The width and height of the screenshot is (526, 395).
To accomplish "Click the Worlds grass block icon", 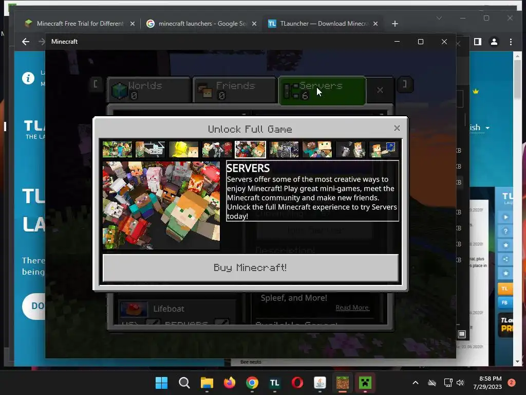I will coord(119,91).
